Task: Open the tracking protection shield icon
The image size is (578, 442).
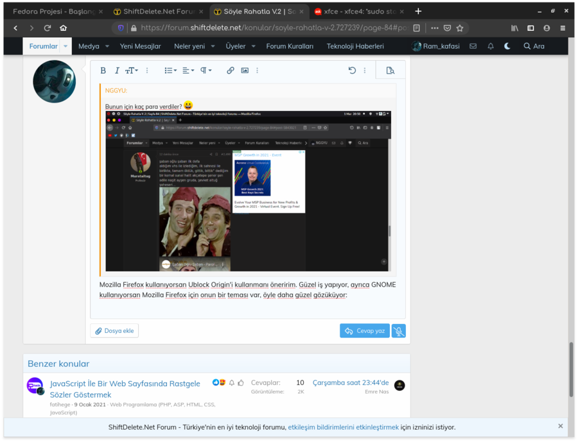Action: point(121,28)
